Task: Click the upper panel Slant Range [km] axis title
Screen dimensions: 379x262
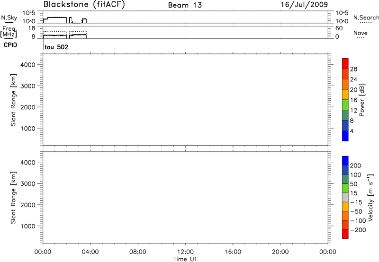Action: pyautogui.click(x=13, y=100)
